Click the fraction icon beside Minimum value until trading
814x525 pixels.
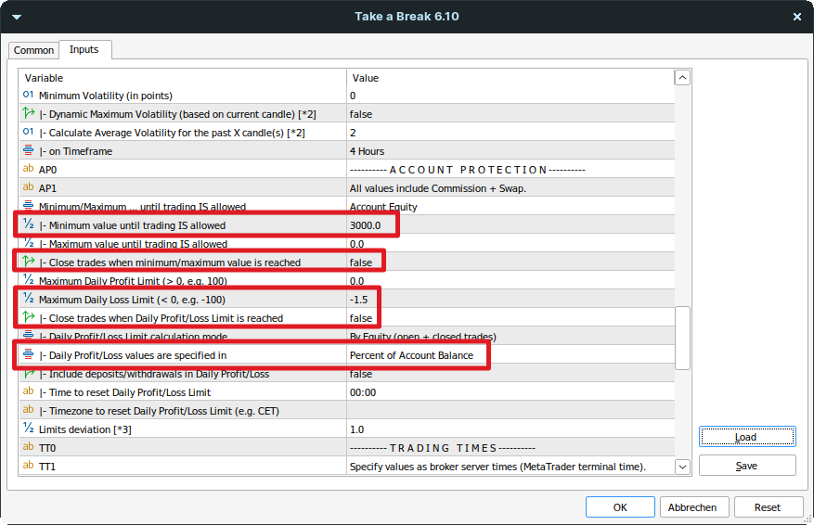(x=28, y=225)
